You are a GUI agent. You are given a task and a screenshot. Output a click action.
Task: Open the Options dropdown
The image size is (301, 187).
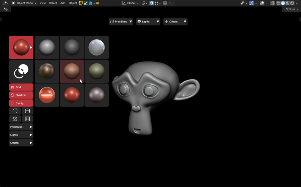point(292,9)
